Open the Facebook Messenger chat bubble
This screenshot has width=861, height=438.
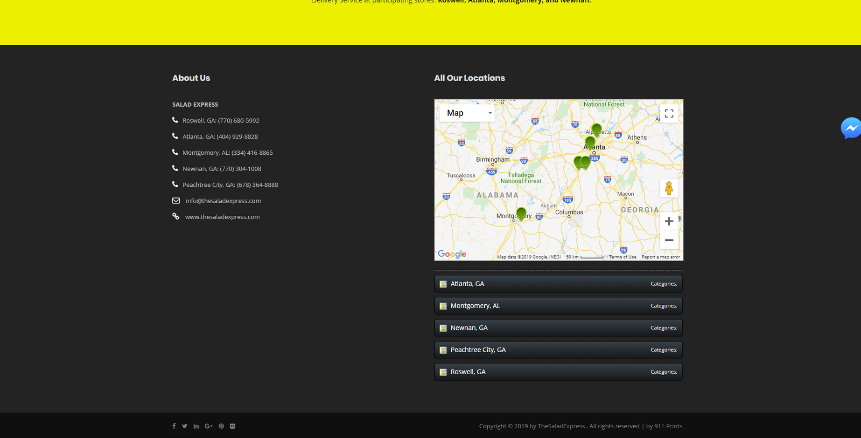pyautogui.click(x=851, y=128)
